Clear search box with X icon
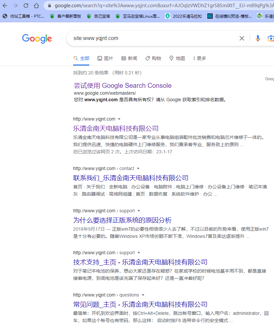The image size is (274, 325). [242, 38]
